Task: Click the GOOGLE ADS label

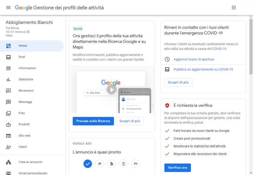Action: 82,143
